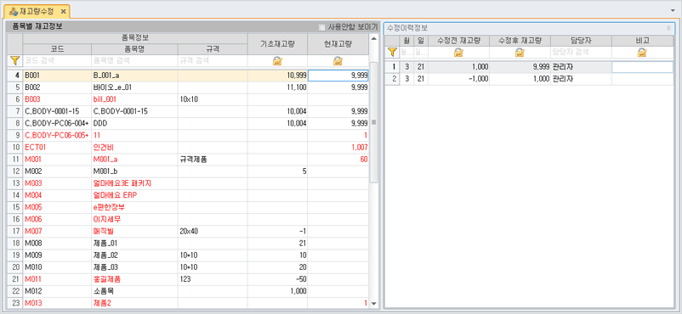Select the 바이오_e_01 item name cell
Viewport: 682px width, 314px height.
point(134,87)
